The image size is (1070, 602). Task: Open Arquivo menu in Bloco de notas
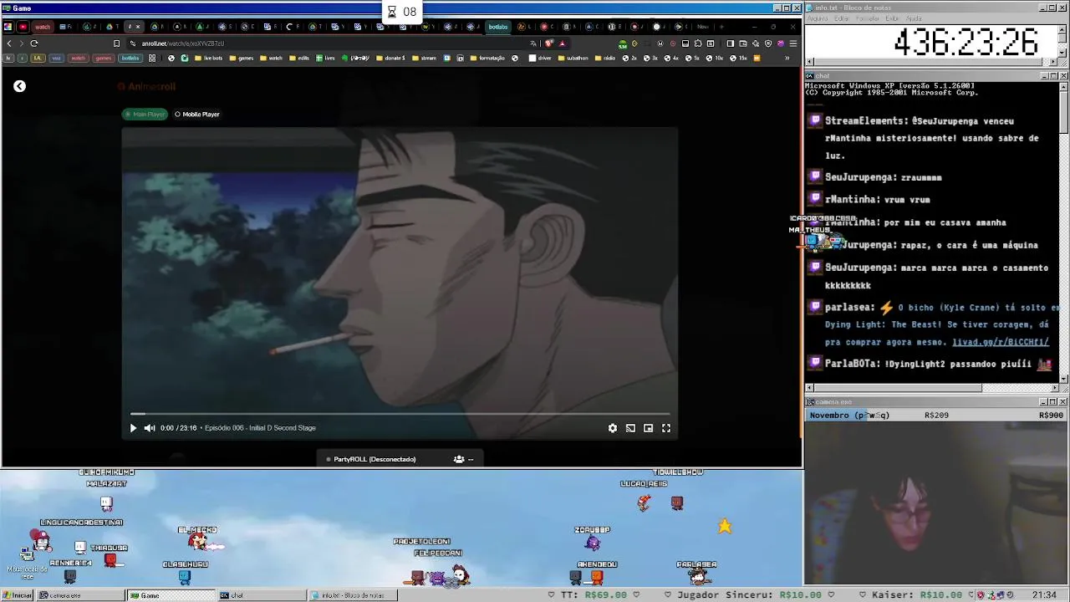coord(818,18)
